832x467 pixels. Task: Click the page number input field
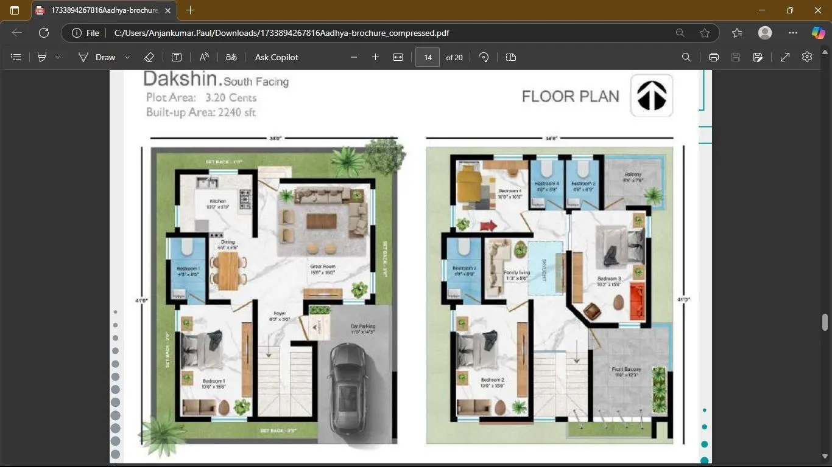pyautogui.click(x=427, y=57)
